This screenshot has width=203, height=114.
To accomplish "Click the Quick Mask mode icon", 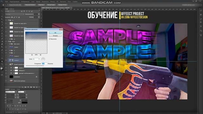I will 2,72.
